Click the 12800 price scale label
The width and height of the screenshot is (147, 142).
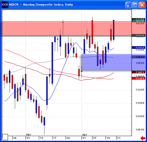pyautogui.click(x=140, y=116)
